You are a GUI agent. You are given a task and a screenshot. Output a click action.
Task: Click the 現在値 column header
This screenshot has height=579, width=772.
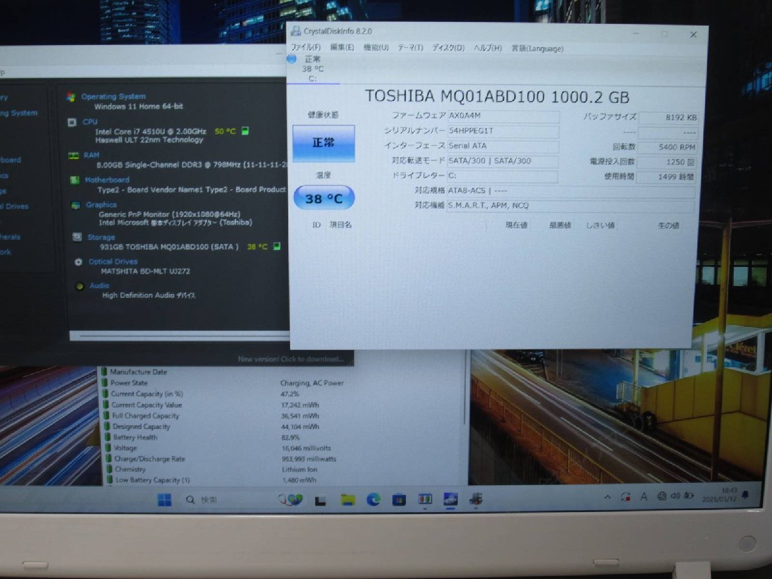click(x=517, y=225)
